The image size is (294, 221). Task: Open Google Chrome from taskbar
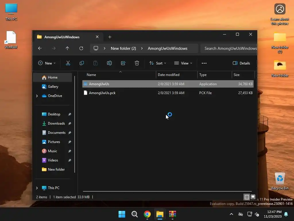coord(147,214)
